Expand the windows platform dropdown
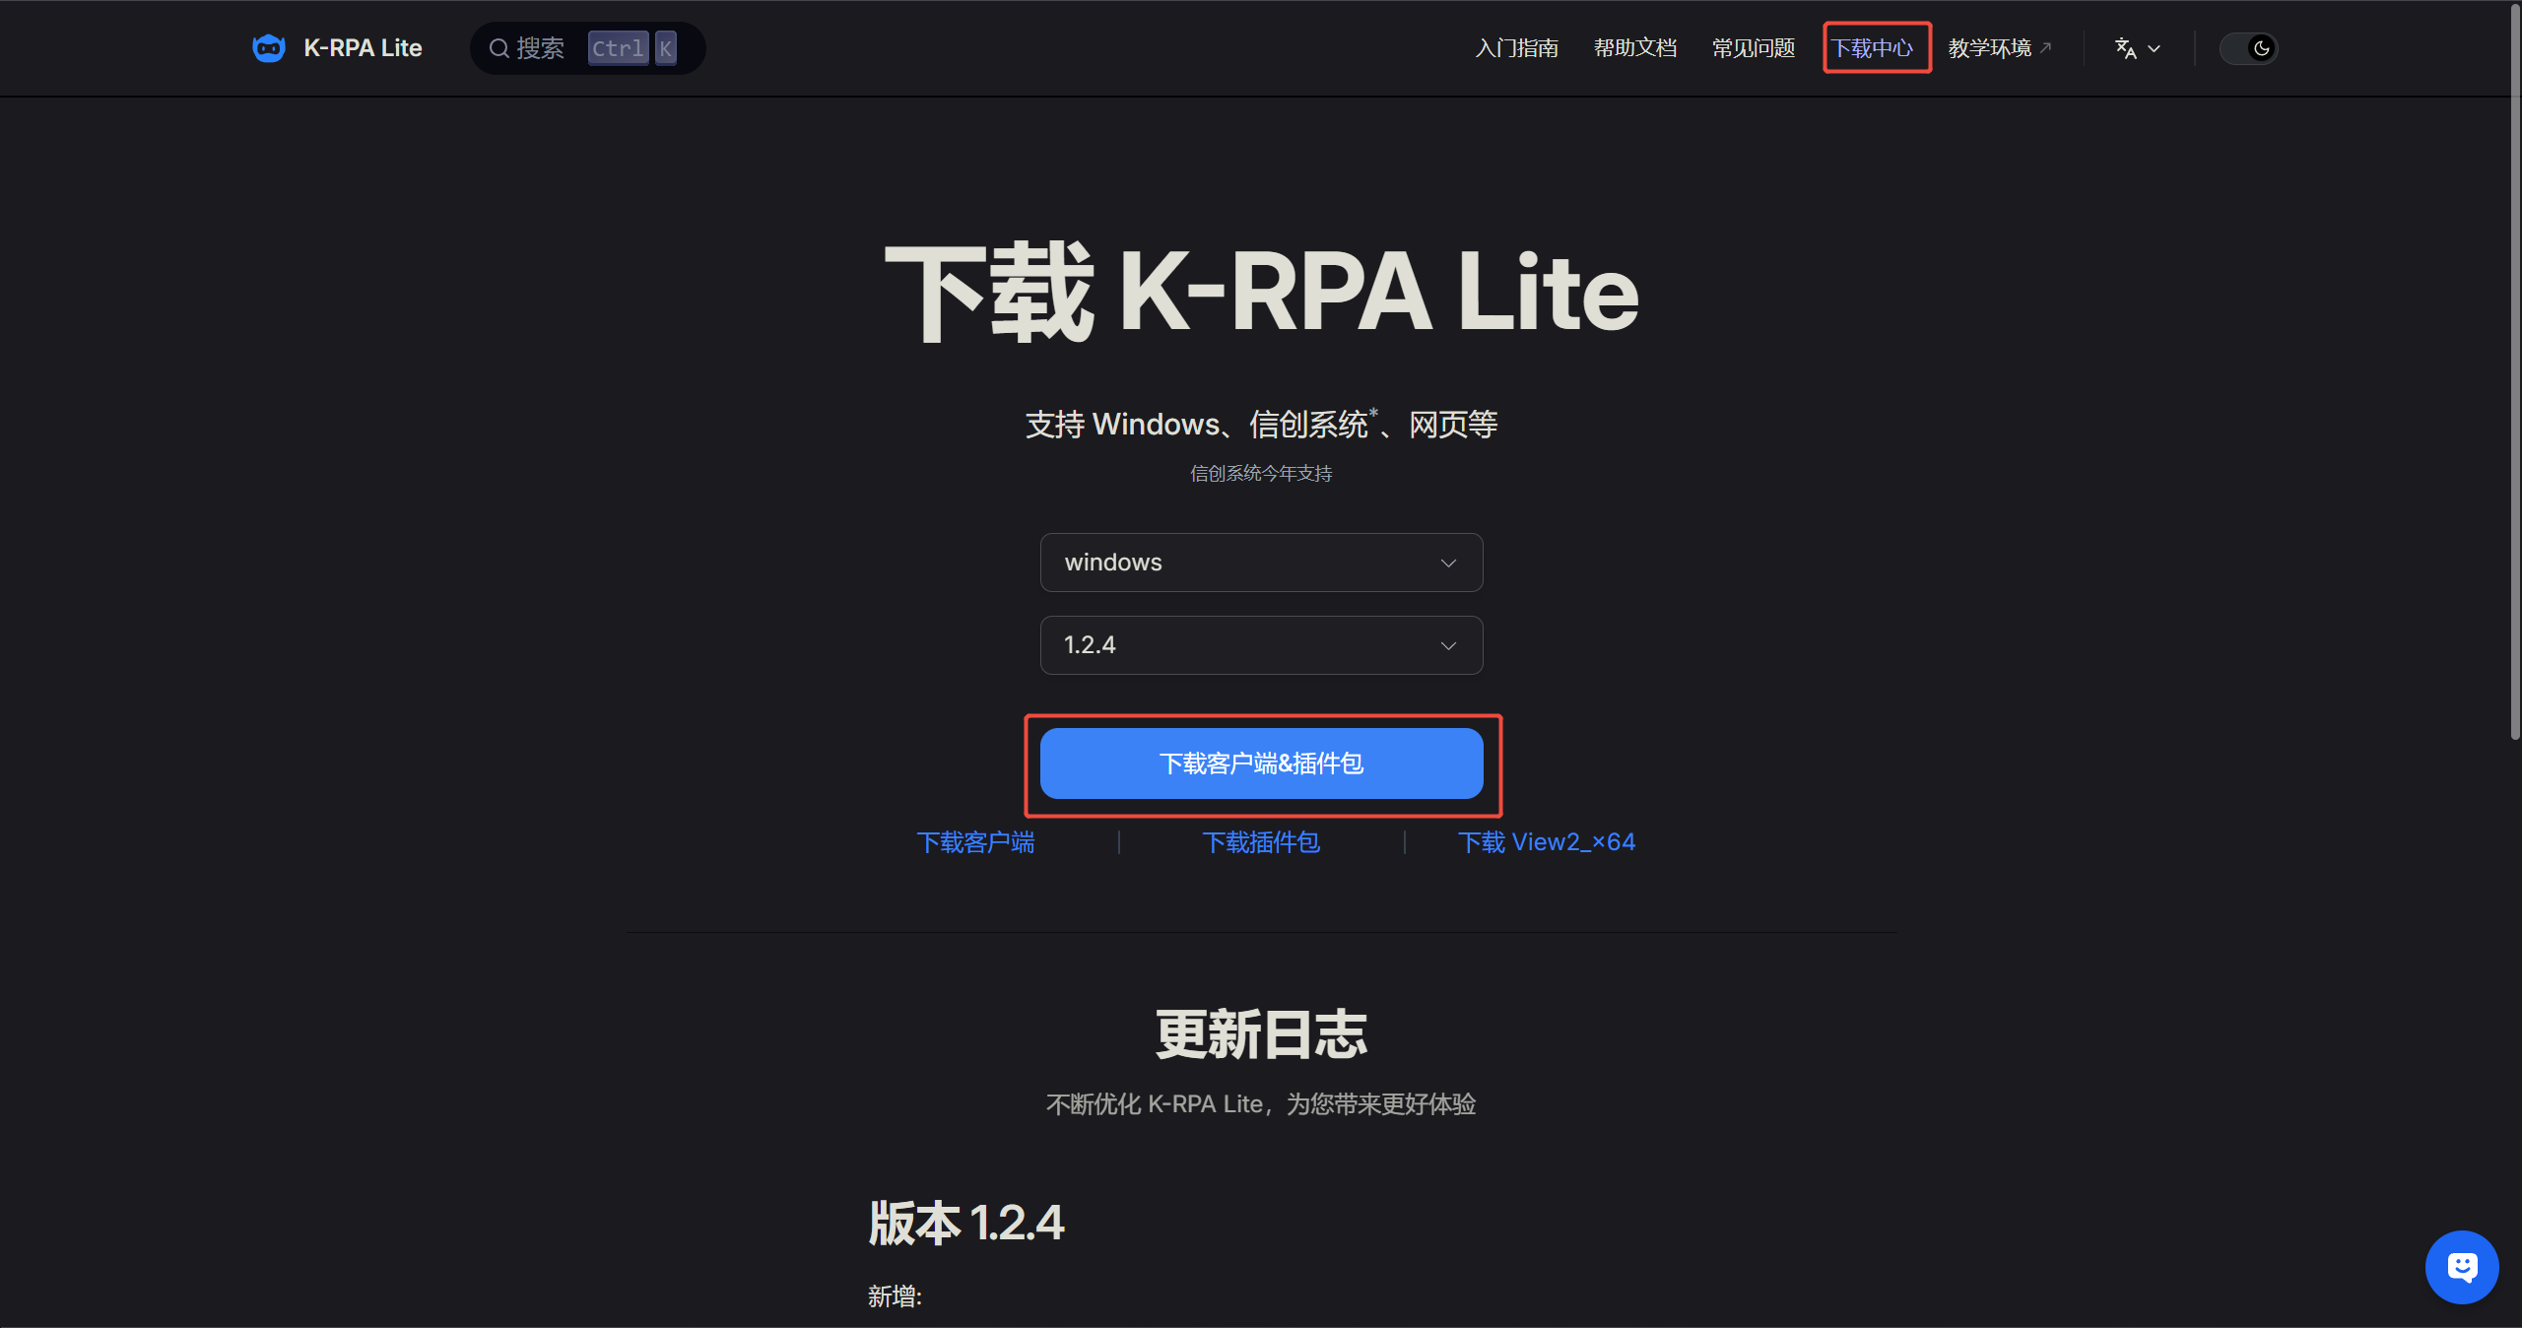 [1261, 563]
